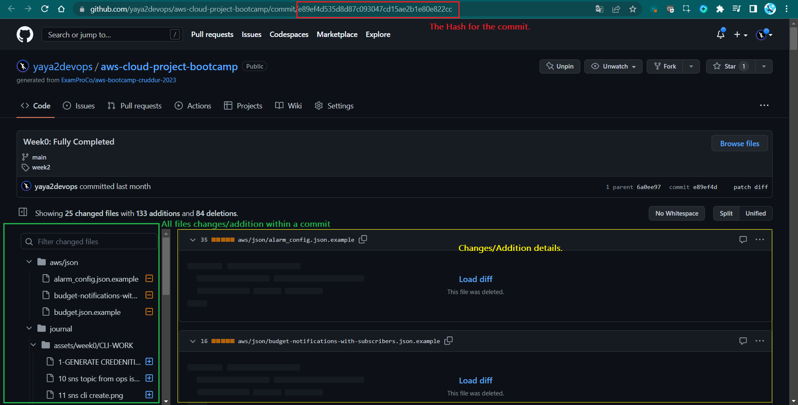Collapse the aws/json folder
This screenshot has height=405, width=798.
tap(29, 262)
